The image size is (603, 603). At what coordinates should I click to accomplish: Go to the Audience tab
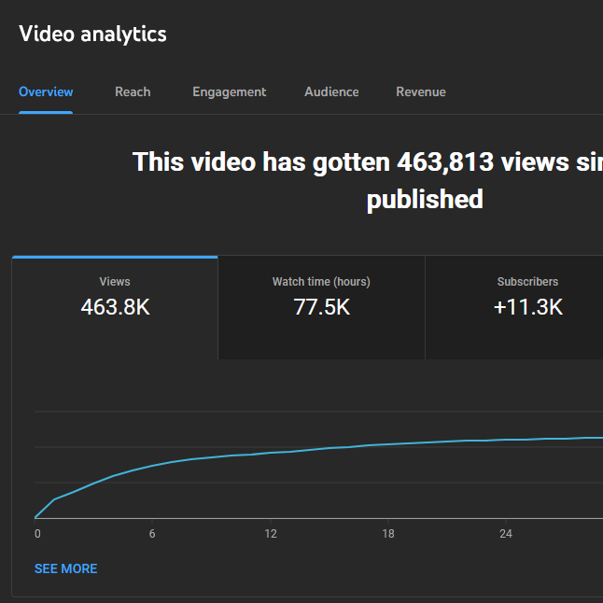[331, 91]
